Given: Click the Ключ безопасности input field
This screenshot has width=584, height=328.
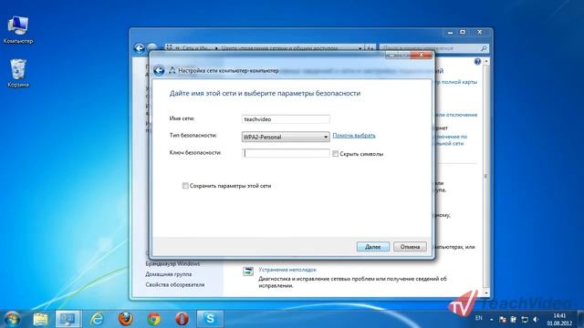Looking at the screenshot, I should click(x=286, y=153).
